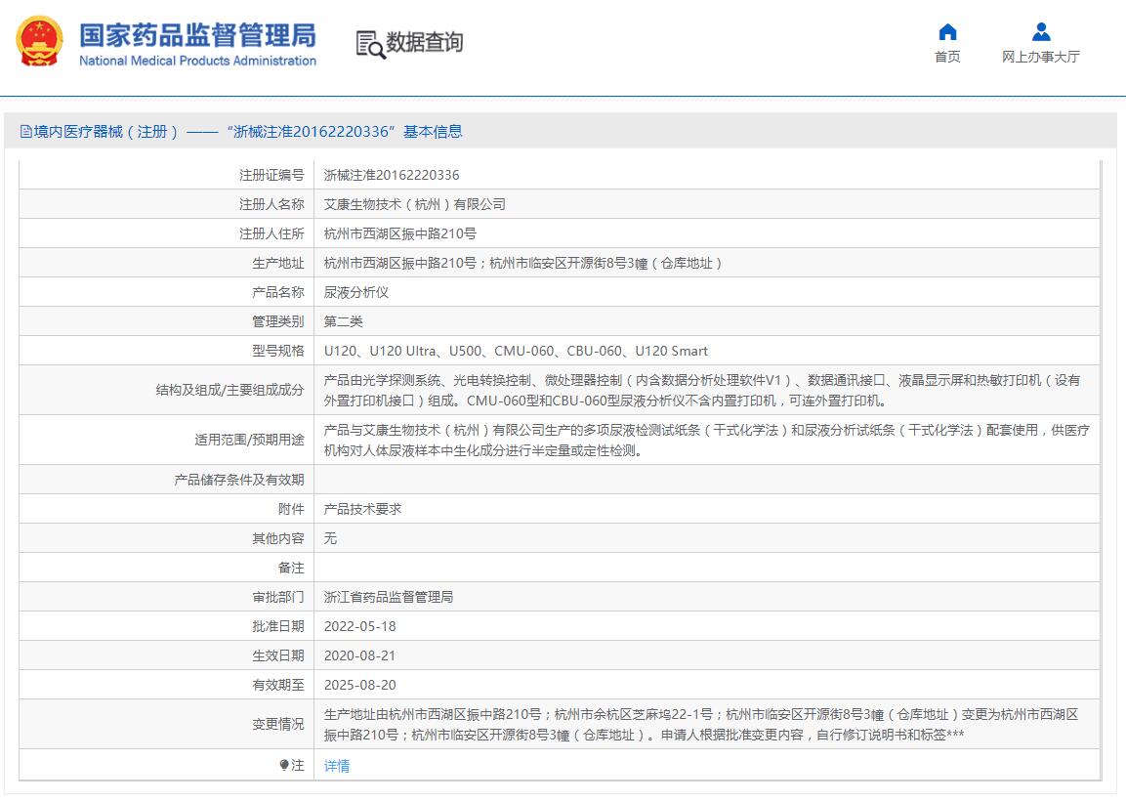Screen dimensions: 1126x802
Task: Click the national emblem logo
Action: tap(40, 42)
